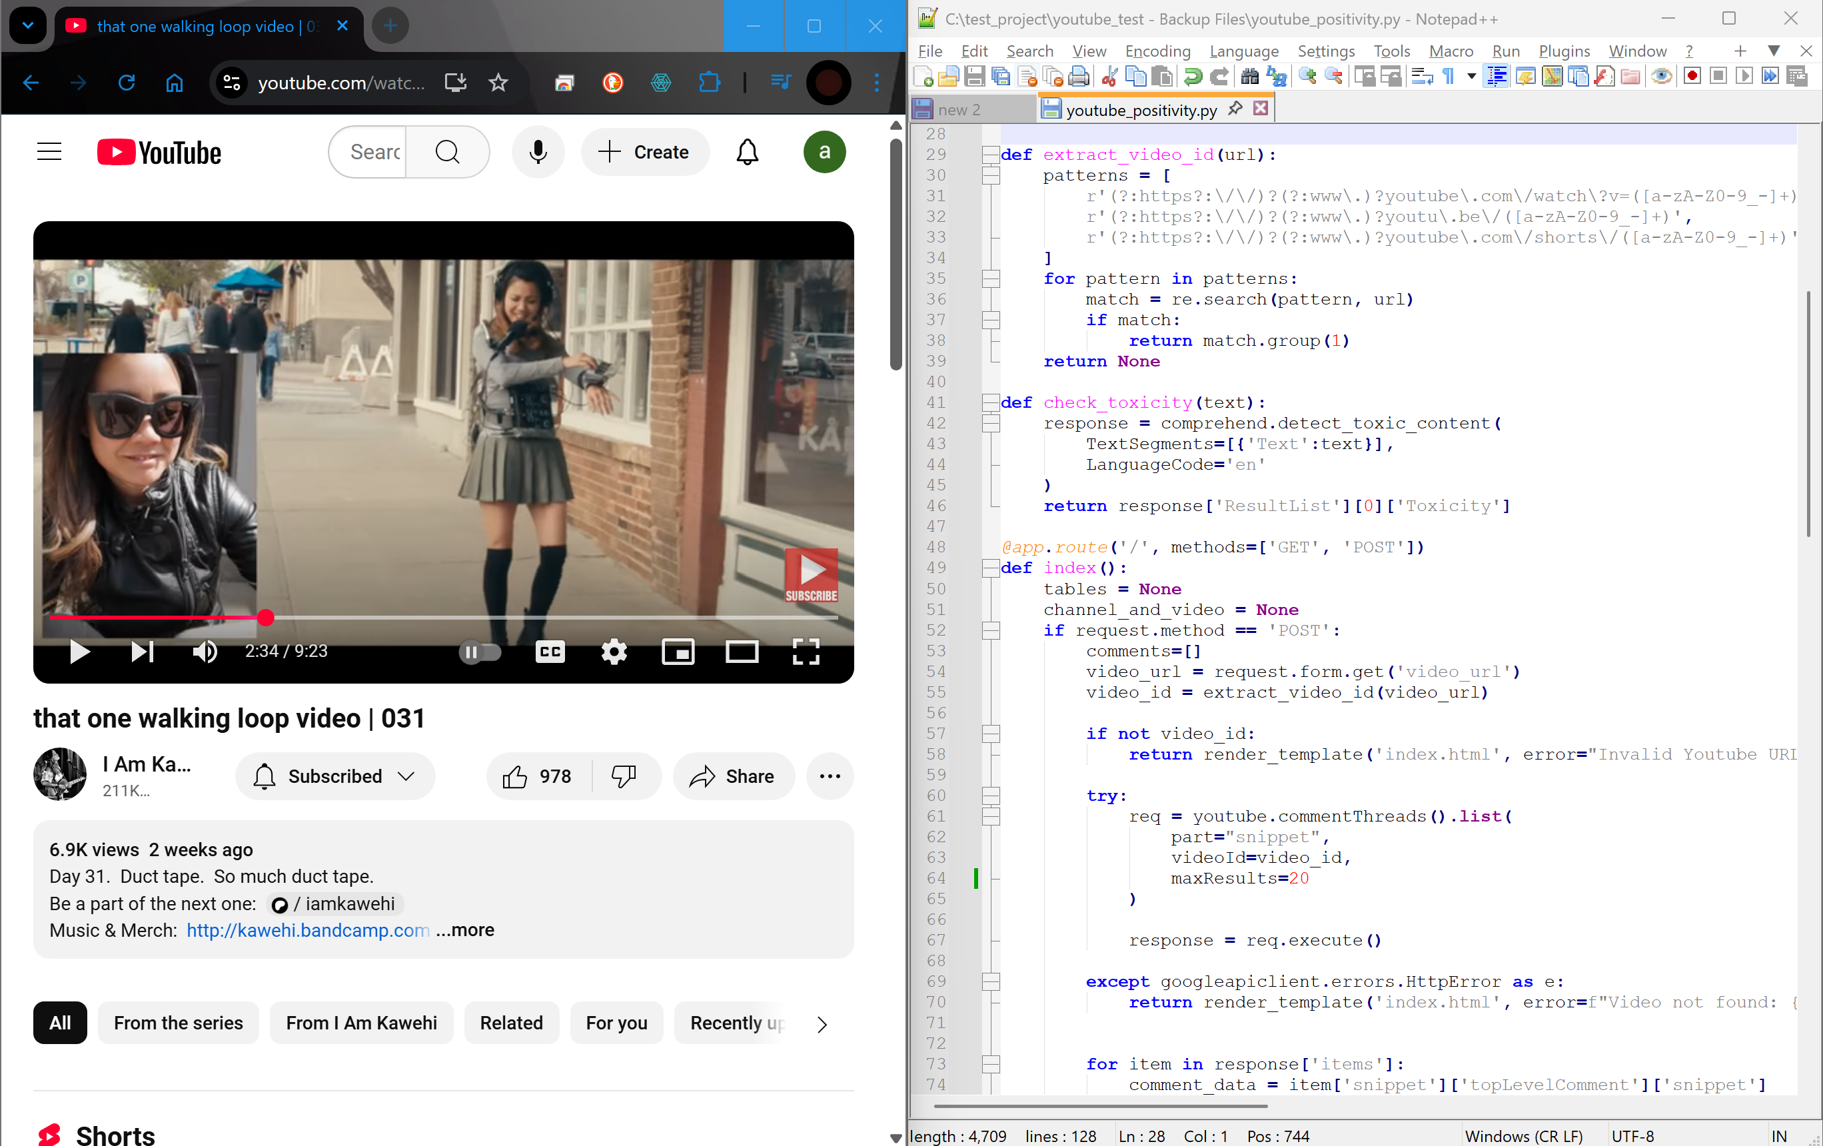
Task: Click the Find (binoculars) toolbar icon
Action: [1249, 77]
